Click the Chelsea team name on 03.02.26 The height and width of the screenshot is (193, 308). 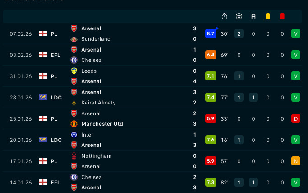[91, 60]
